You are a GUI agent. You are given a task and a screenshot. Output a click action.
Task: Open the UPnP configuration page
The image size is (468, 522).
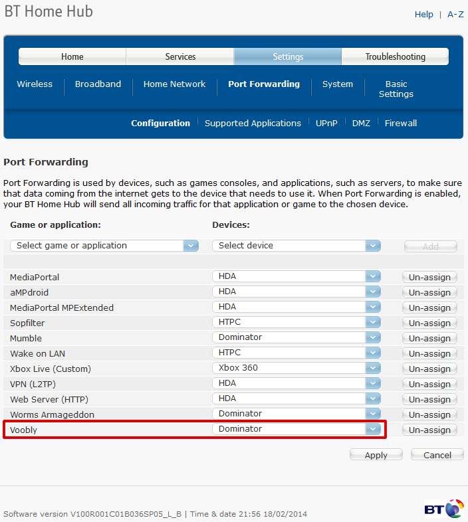click(326, 124)
